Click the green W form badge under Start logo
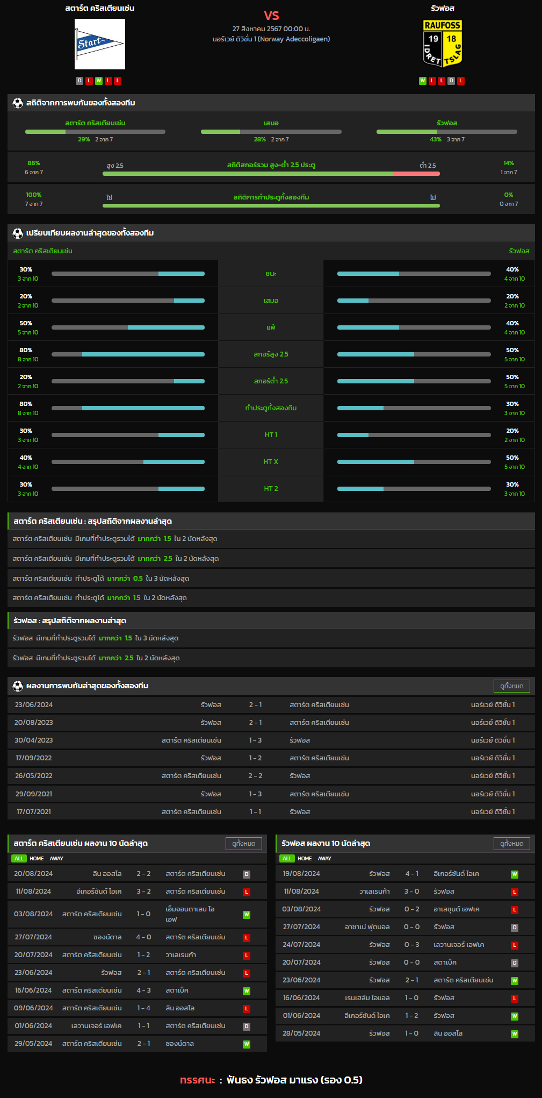 (x=99, y=81)
